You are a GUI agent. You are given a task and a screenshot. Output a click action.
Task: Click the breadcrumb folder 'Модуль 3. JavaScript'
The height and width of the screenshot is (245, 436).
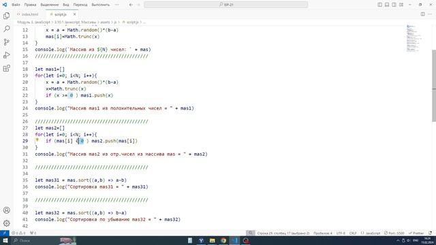pos(33,22)
